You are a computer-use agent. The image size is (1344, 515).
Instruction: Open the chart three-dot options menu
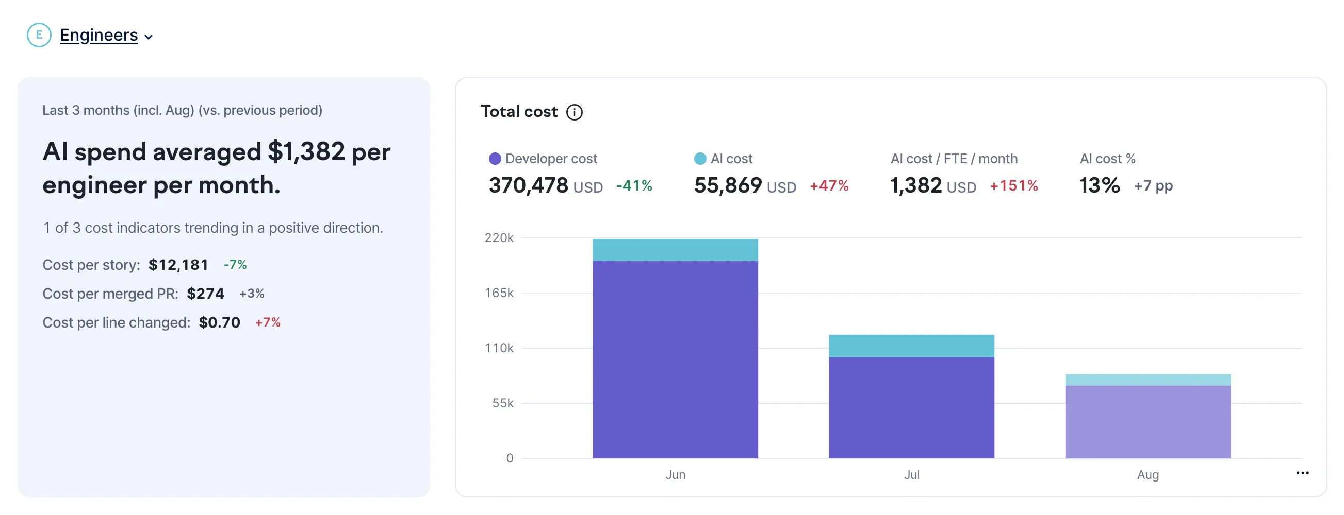(x=1302, y=473)
